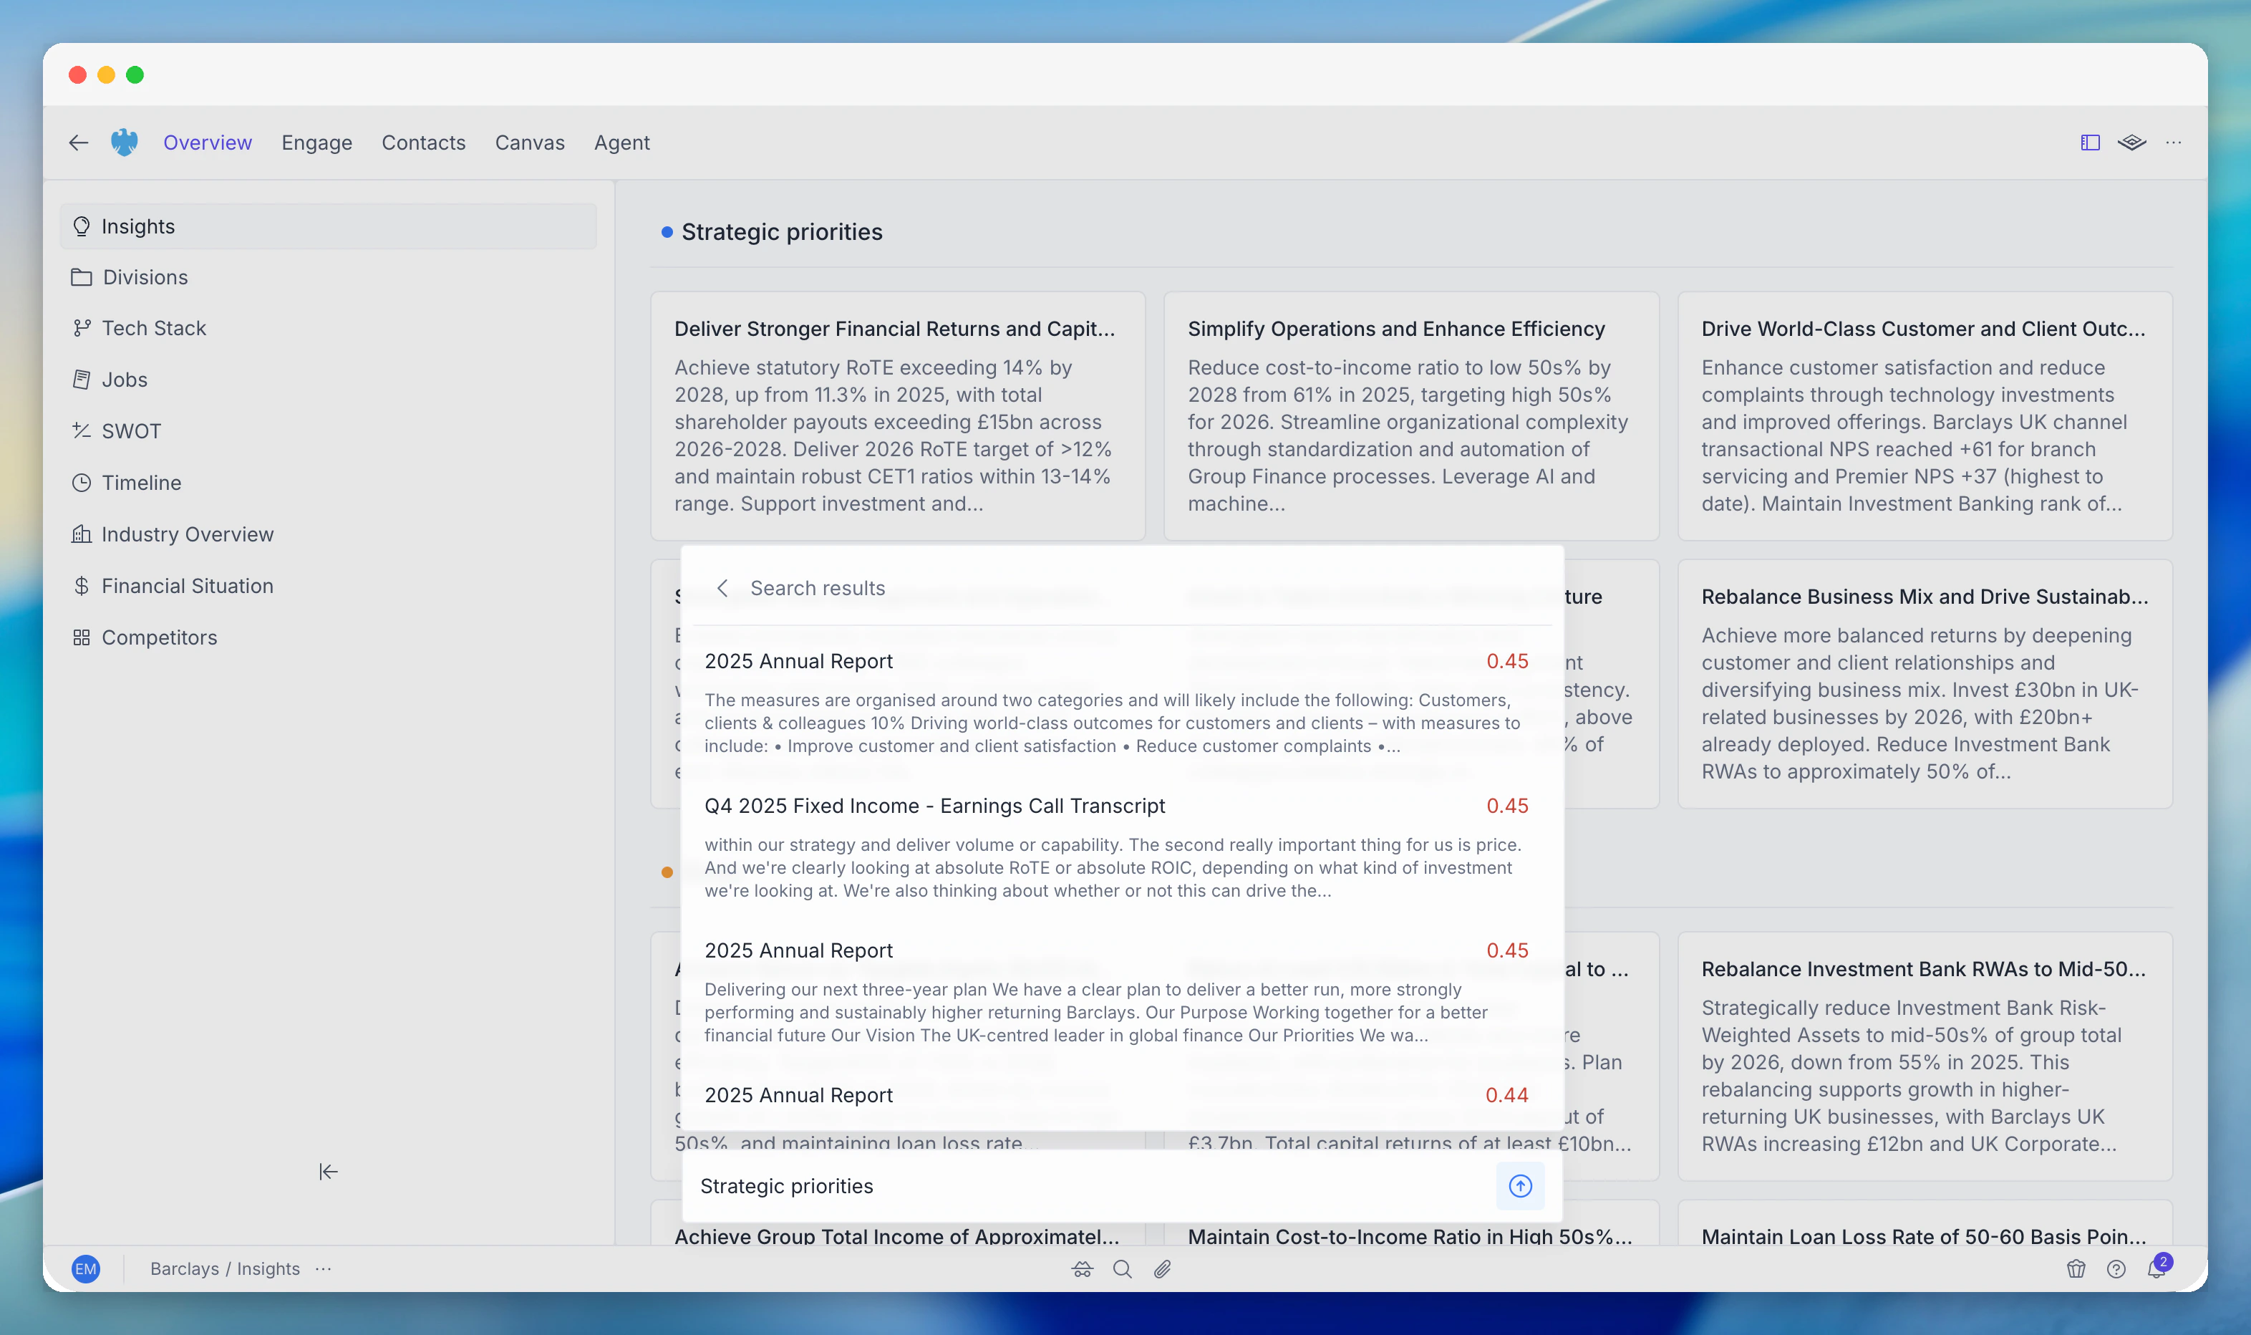Click the magnifier search icon in bottom bar
2251x1335 pixels.
coord(1123,1268)
